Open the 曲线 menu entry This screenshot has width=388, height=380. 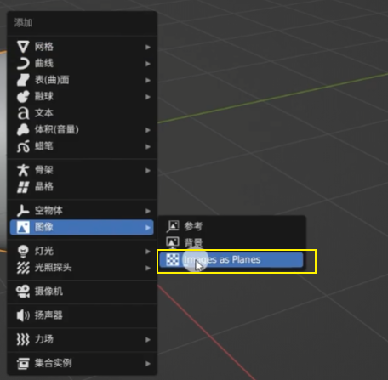tap(82, 64)
